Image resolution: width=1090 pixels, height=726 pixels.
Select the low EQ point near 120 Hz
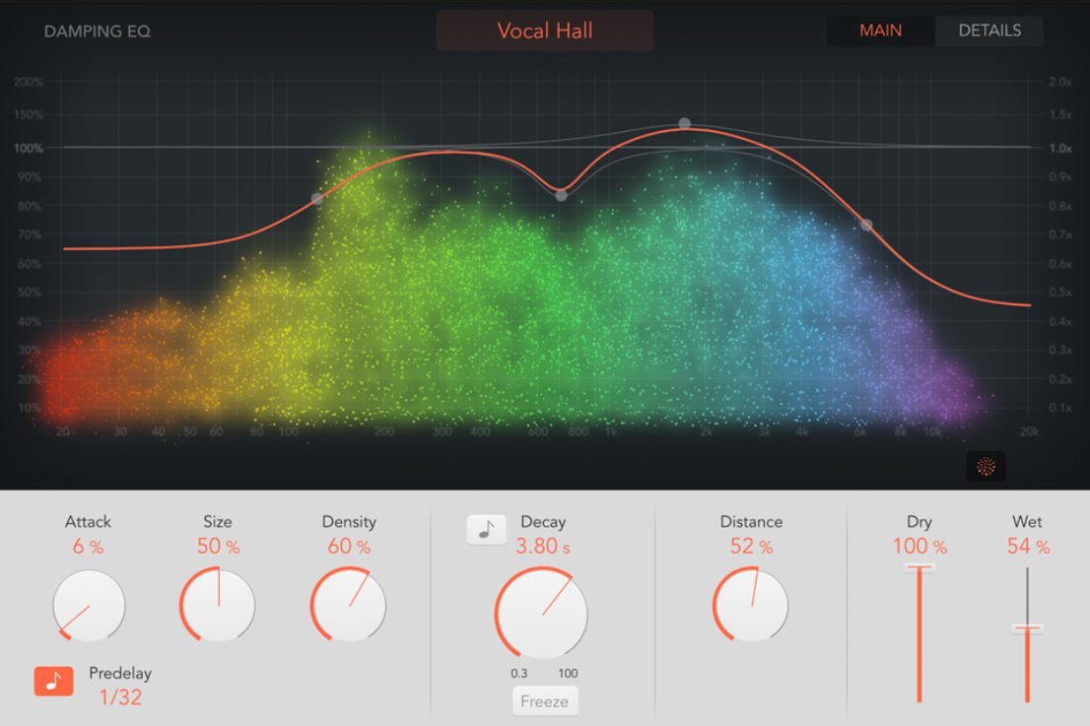(316, 199)
